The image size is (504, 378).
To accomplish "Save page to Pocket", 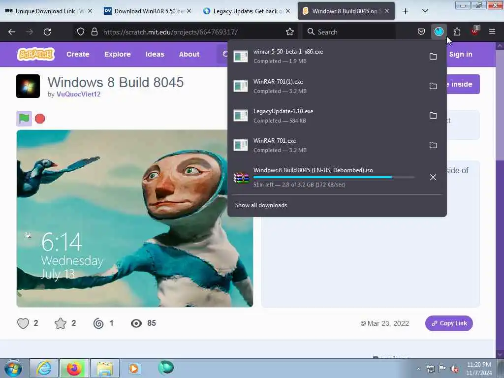I will coord(421,31).
